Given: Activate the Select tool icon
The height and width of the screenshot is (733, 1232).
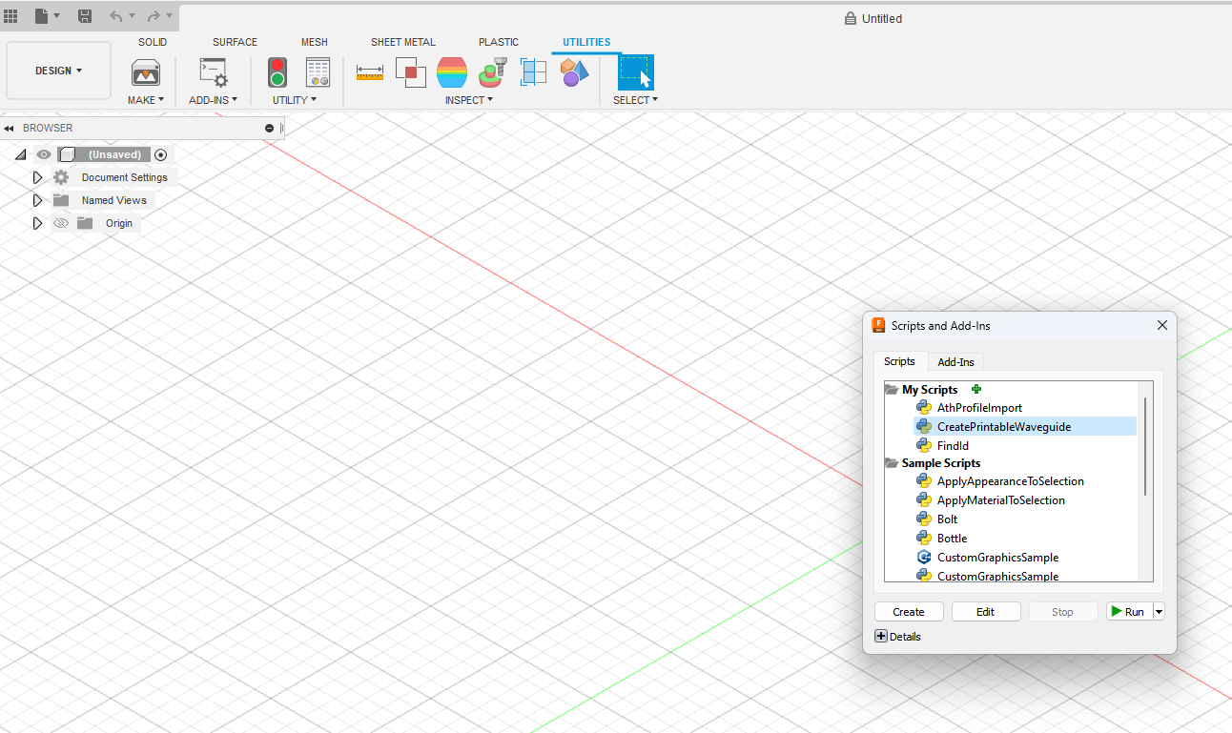Looking at the screenshot, I should 636,72.
